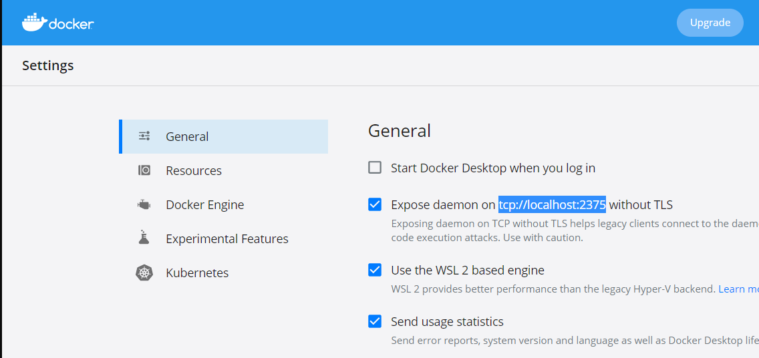This screenshot has height=358, width=759.
Task: Click the Settings page title
Action: click(47, 65)
